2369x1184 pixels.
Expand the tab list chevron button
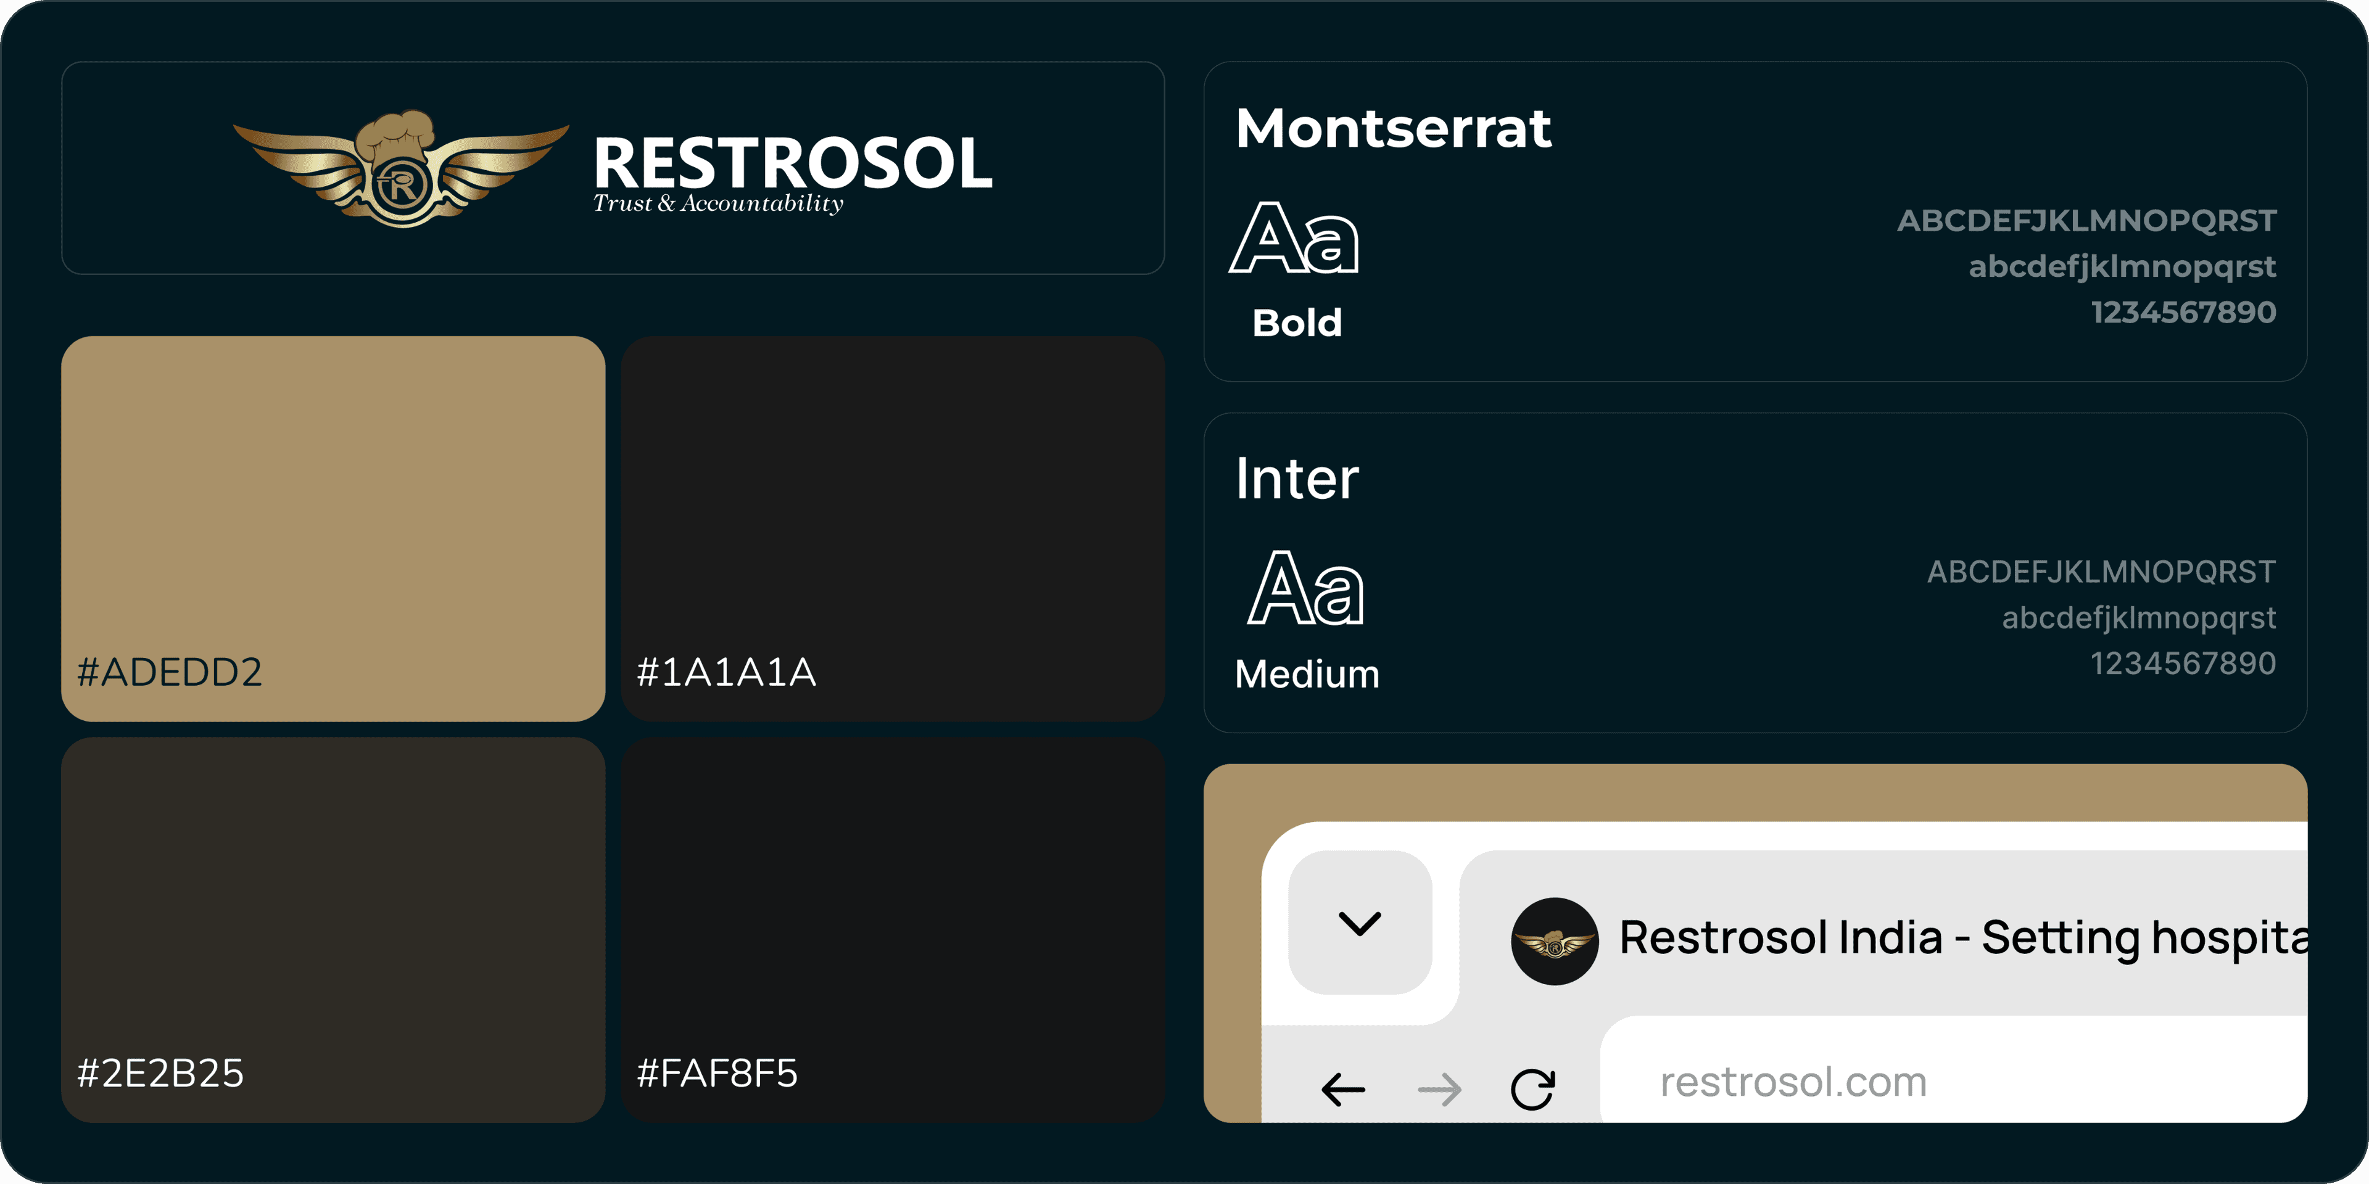(1360, 922)
